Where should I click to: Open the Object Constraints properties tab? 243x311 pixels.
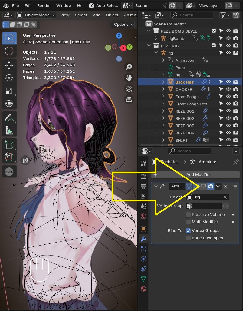tap(143, 269)
